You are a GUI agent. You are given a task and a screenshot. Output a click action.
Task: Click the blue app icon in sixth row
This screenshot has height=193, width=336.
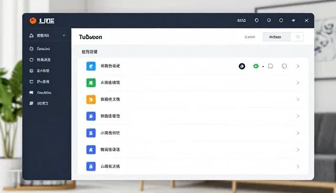click(x=91, y=149)
